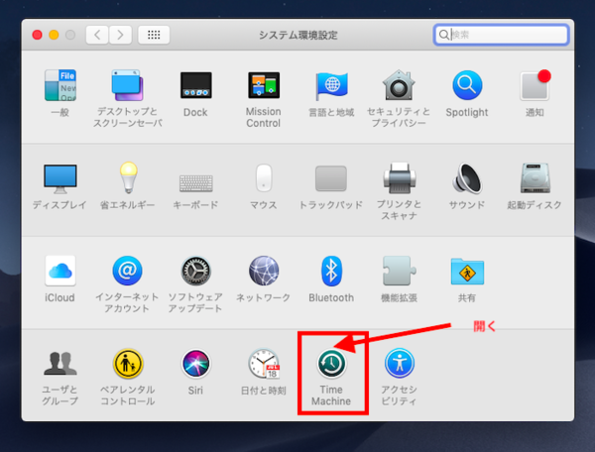Close the システム環境設定 window
This screenshot has width=595, height=452.
pos(38,35)
